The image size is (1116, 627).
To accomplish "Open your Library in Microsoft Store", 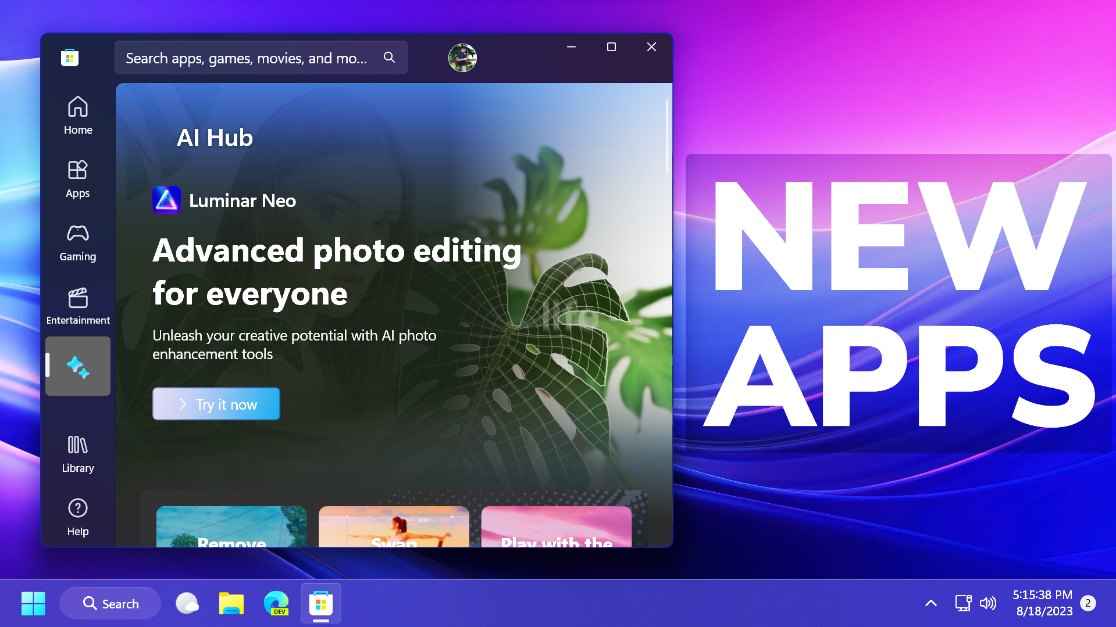I will coord(77,452).
